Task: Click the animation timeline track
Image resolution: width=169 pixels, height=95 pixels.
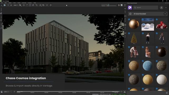Action: click(68, 92)
